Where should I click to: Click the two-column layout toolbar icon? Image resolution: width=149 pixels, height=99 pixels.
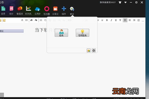point(26,20)
